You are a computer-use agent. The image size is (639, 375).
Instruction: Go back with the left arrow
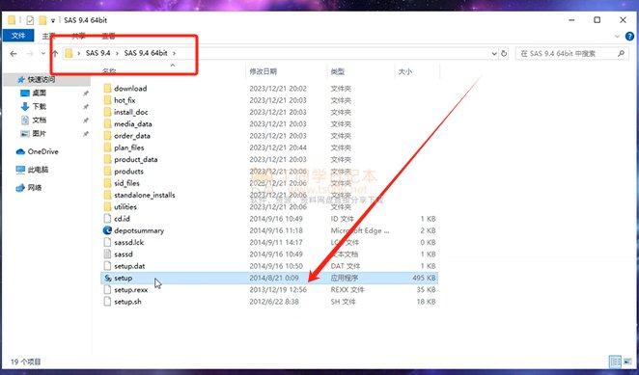point(14,53)
